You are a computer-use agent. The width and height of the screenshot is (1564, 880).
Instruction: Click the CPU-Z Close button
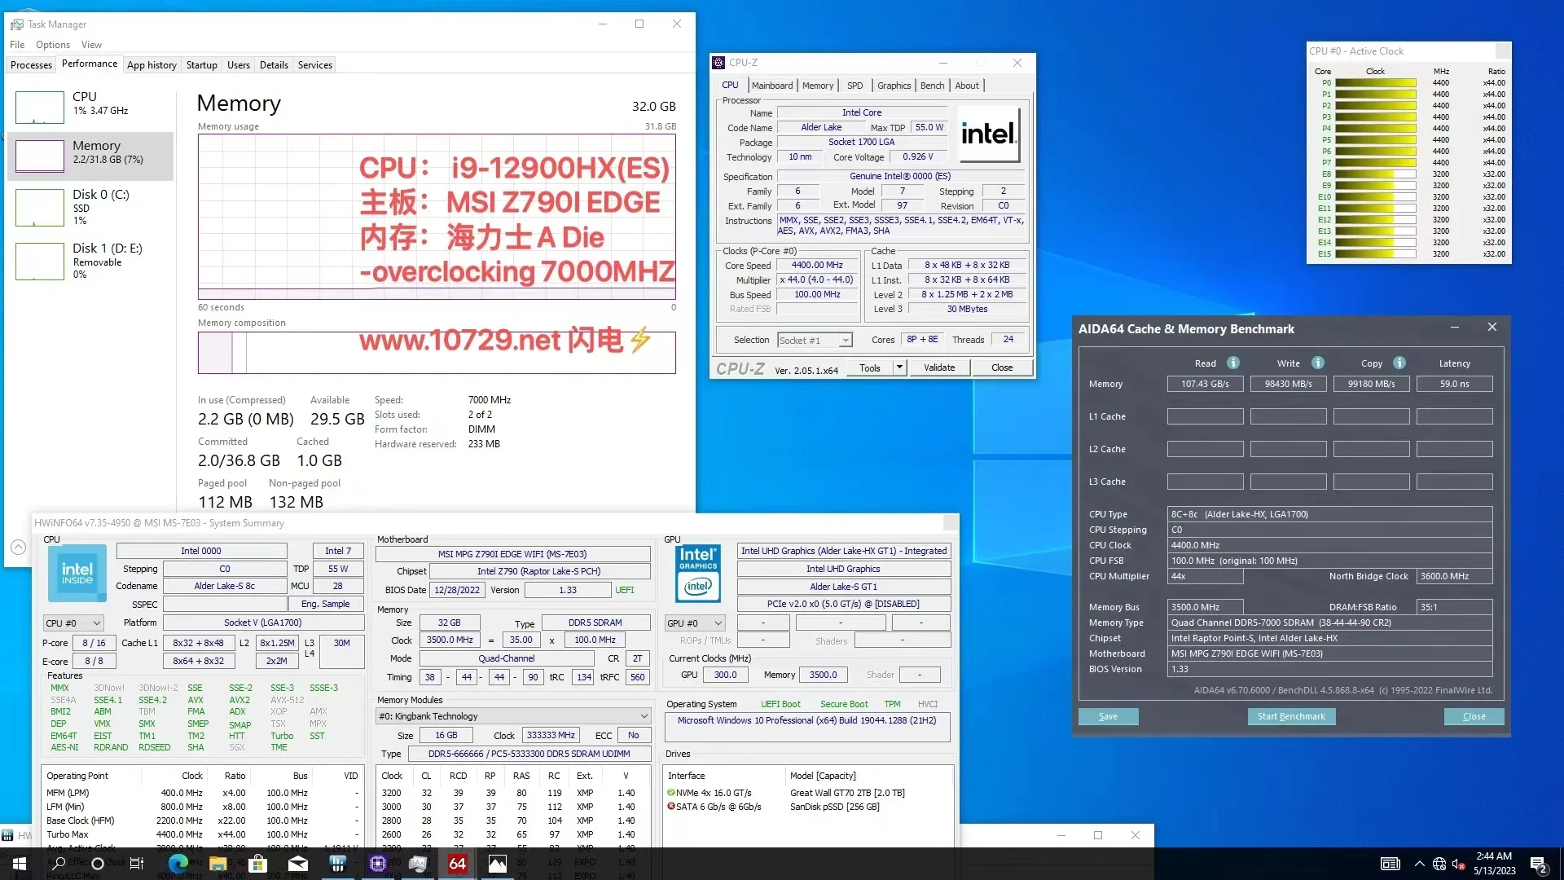[x=1002, y=367]
